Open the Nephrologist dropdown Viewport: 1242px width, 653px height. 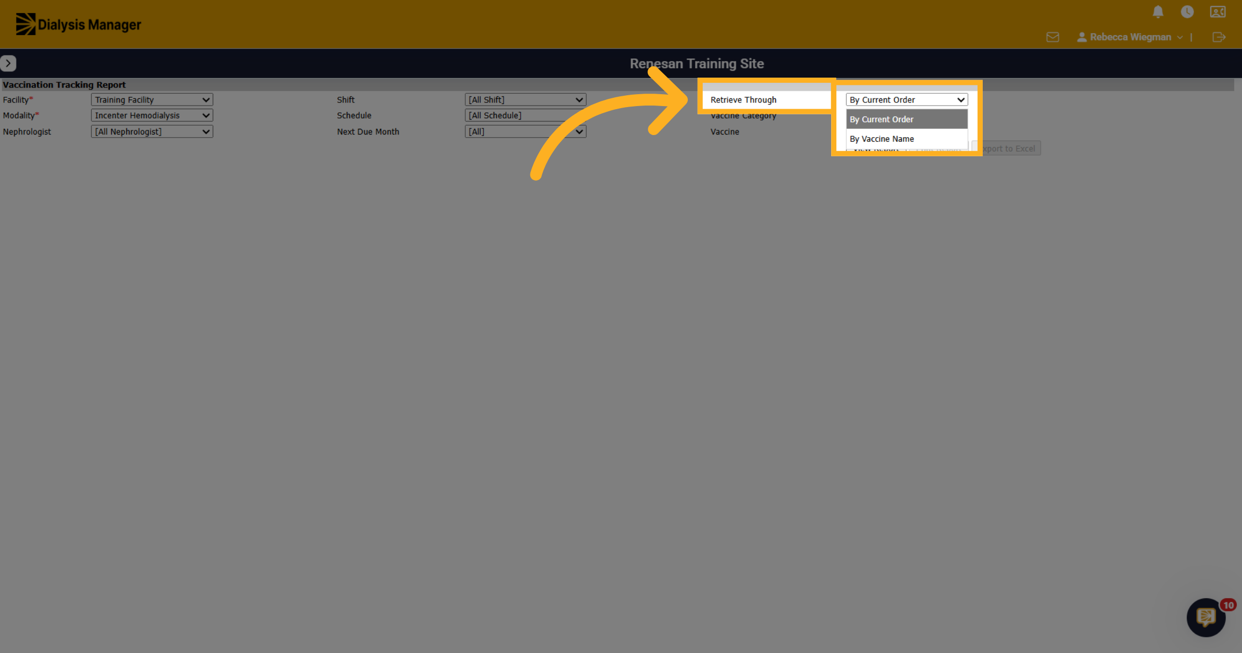[x=152, y=131]
